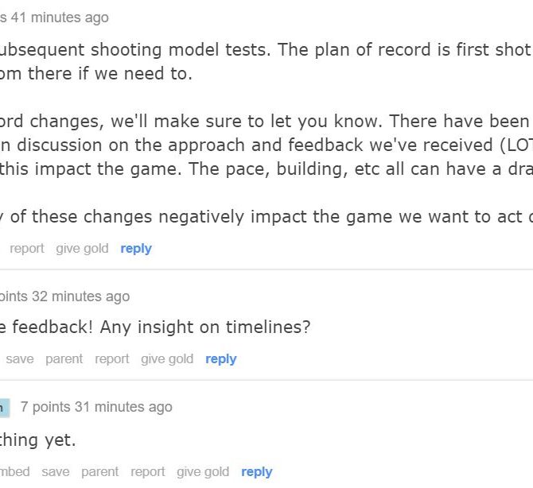Save the 7 points comment
The height and width of the screenshot is (488, 533).
click(x=56, y=471)
